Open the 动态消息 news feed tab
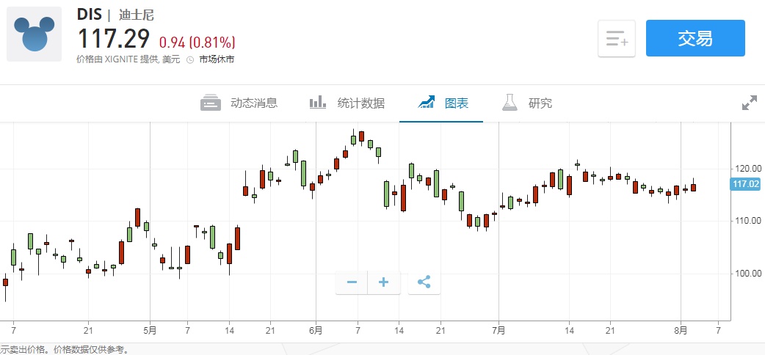This screenshot has width=765, height=355. click(239, 103)
